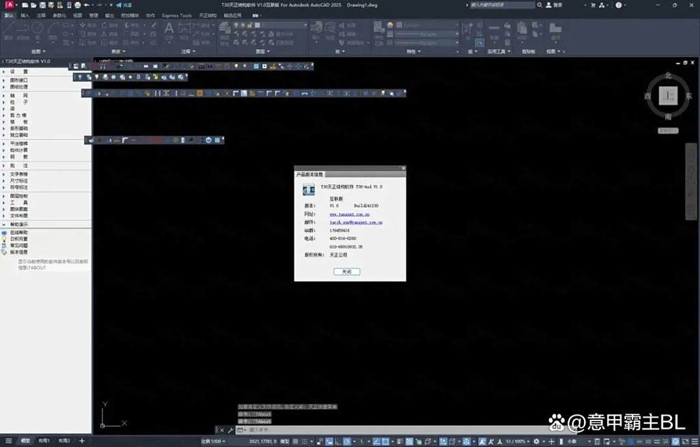Viewport: 700px width, 447px height.
Task: Click the 版本信息 entry in sidebar
Action: tap(15, 252)
